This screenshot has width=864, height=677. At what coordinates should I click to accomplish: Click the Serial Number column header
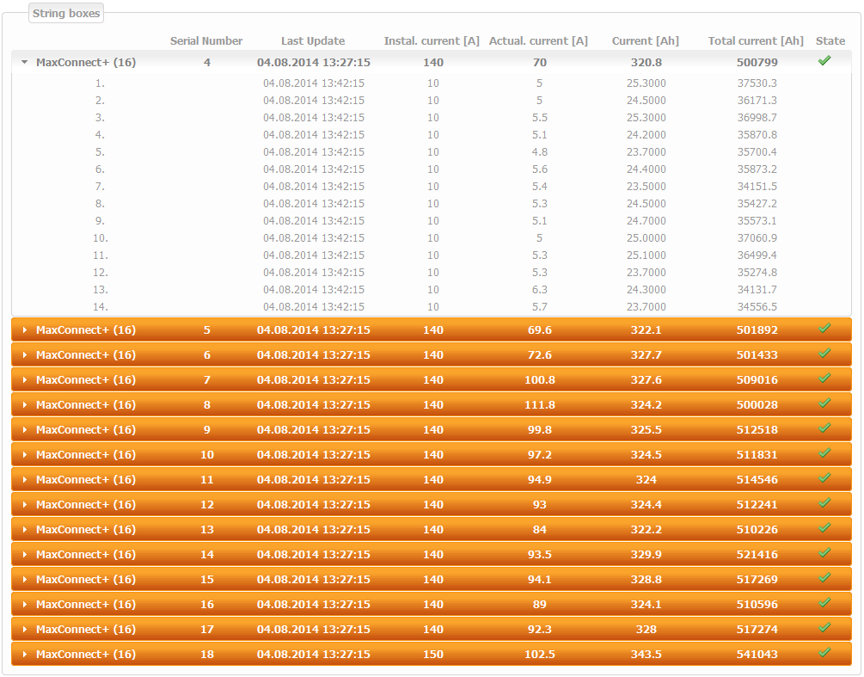(x=206, y=40)
